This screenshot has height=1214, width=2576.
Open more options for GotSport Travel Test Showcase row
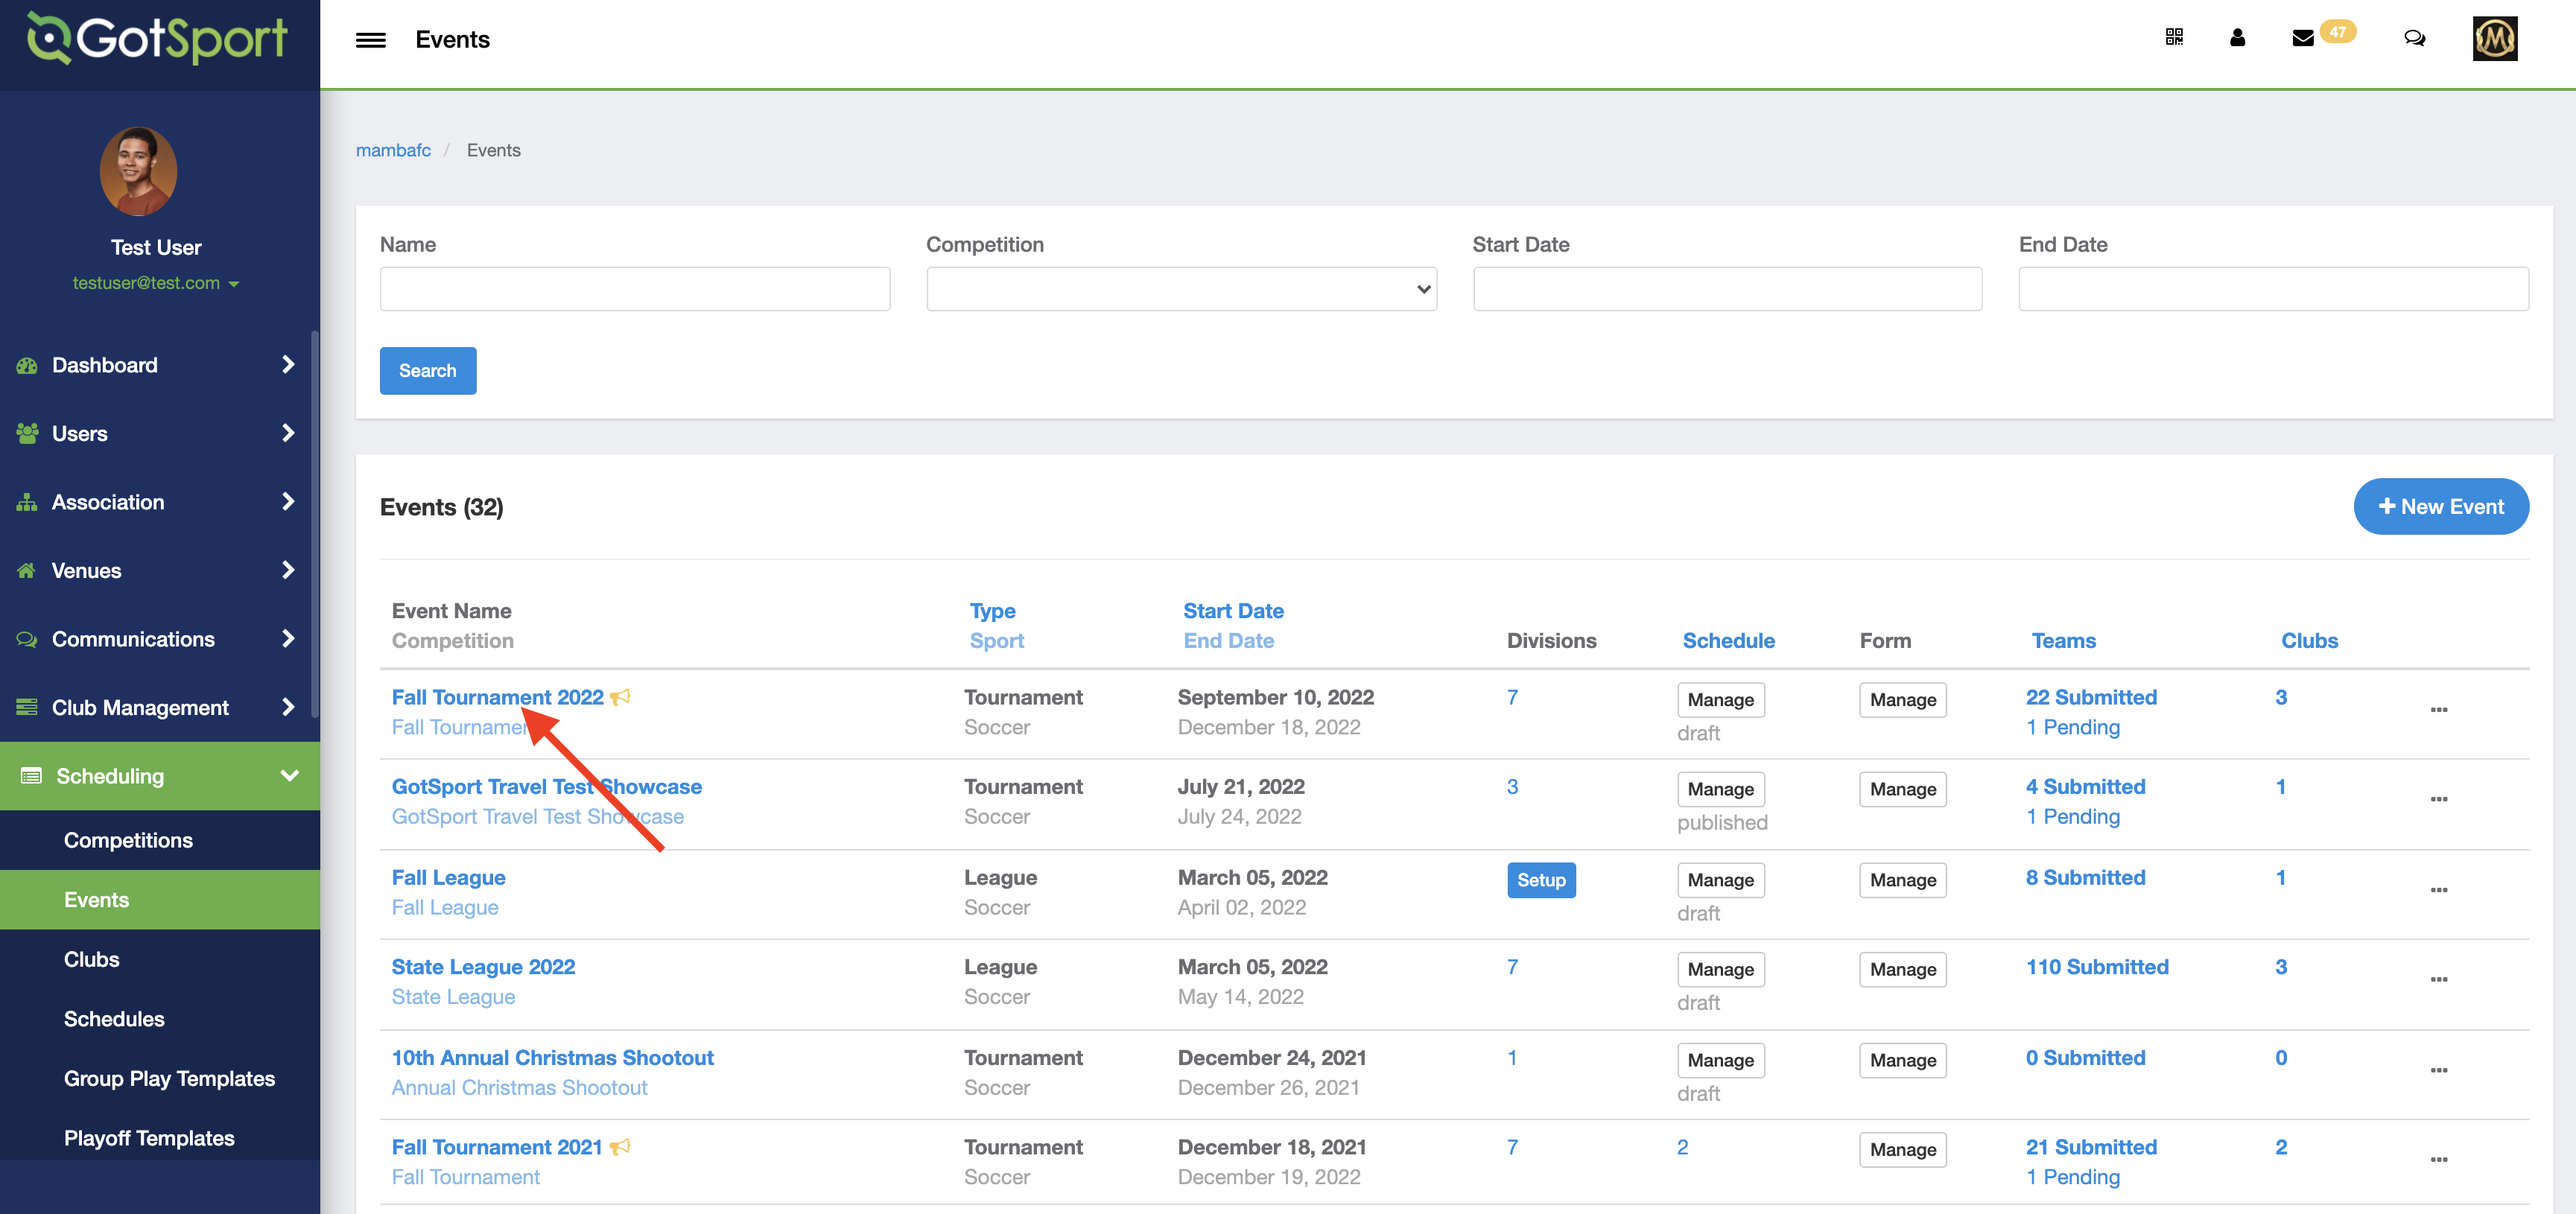pos(2439,800)
